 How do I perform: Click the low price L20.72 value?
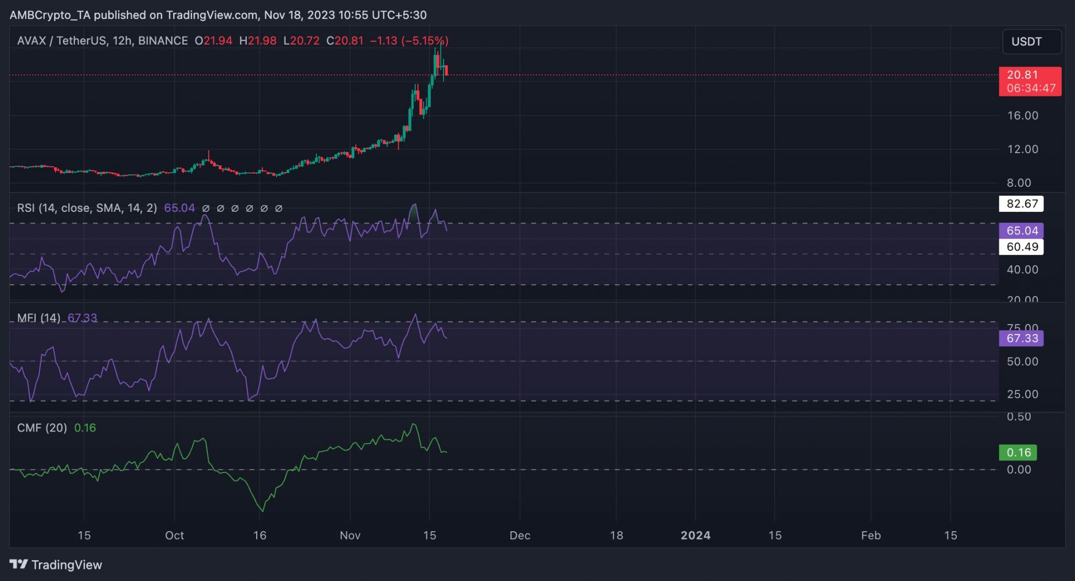(301, 40)
